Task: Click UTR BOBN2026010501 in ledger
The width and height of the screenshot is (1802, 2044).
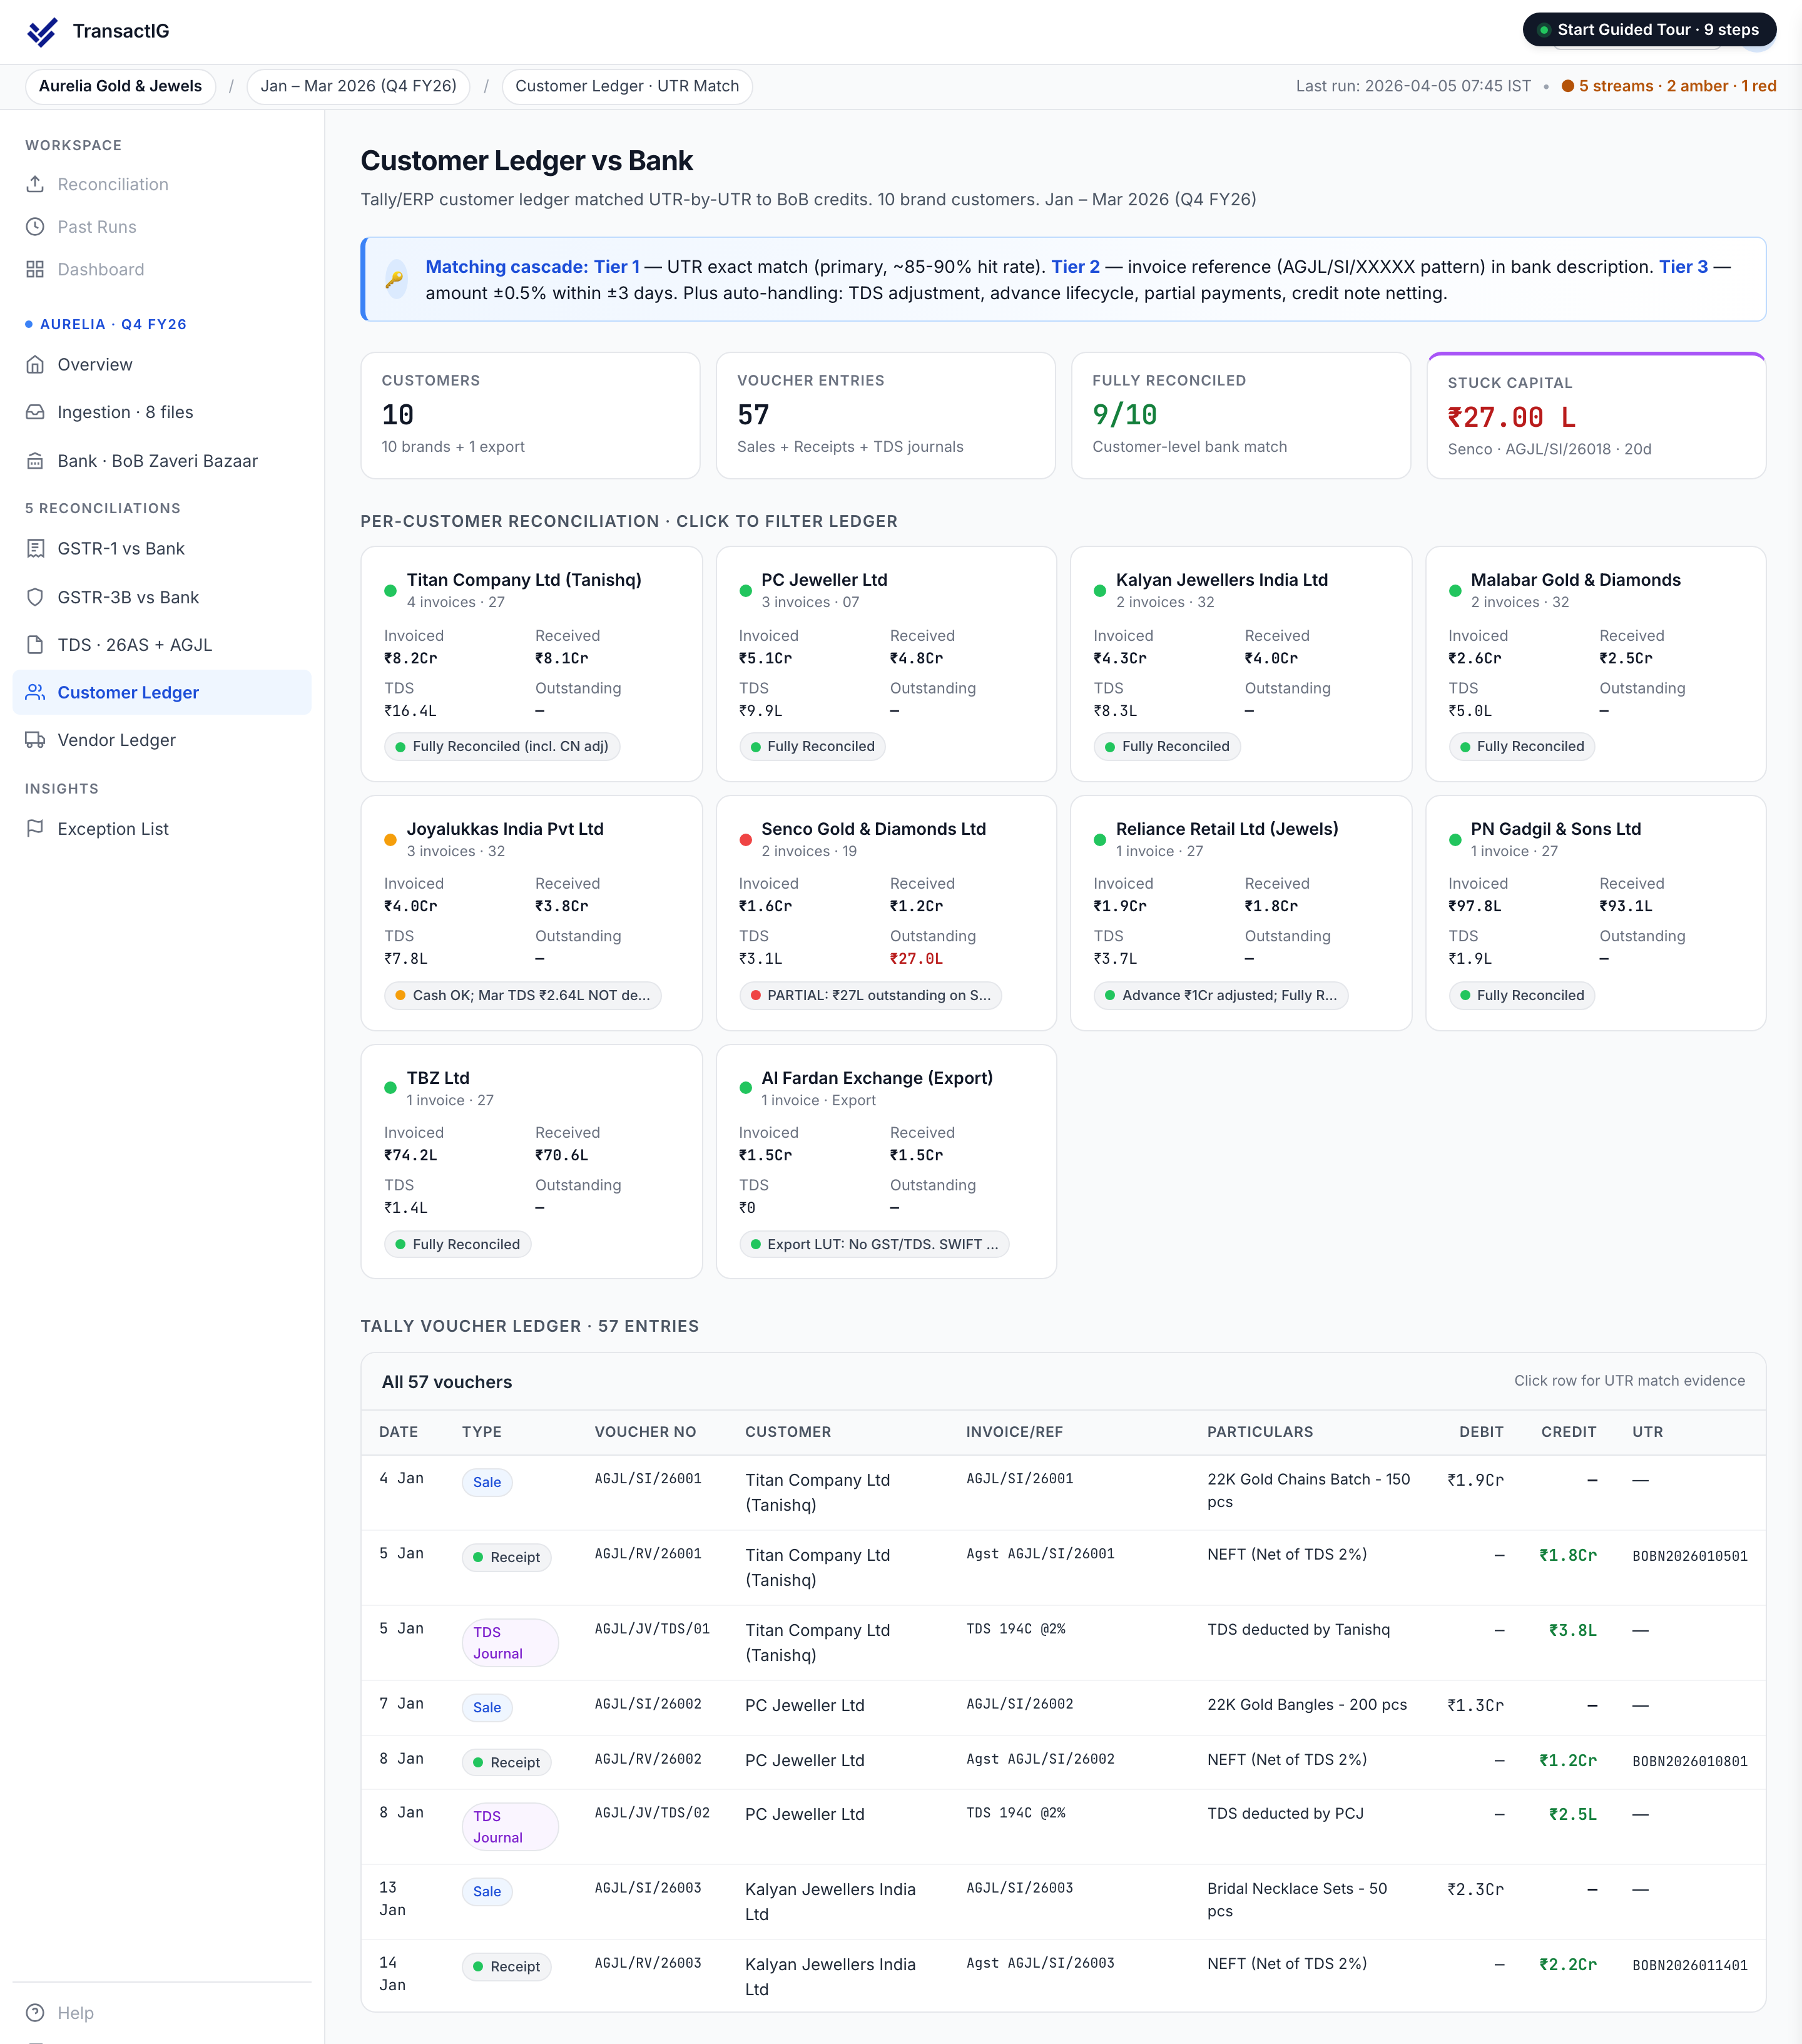Action: click(1690, 1556)
